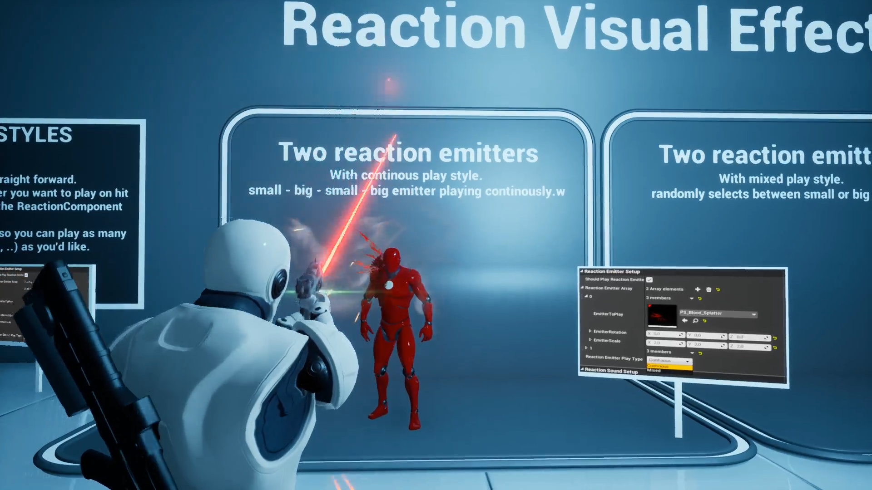Browse to the asset with the magnifier icon
This screenshot has width=872, height=490.
[695, 321]
